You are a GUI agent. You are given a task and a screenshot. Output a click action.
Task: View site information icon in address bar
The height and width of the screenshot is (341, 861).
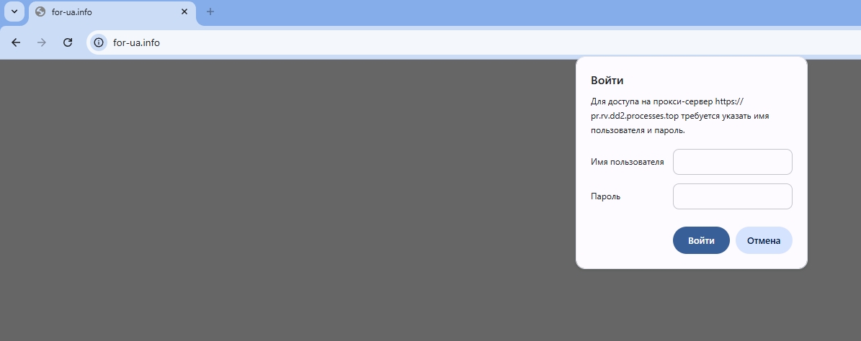pos(99,42)
